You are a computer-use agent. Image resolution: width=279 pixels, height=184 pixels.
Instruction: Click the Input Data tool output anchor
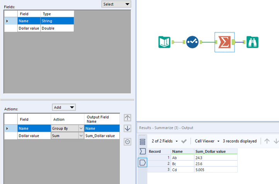173,42
